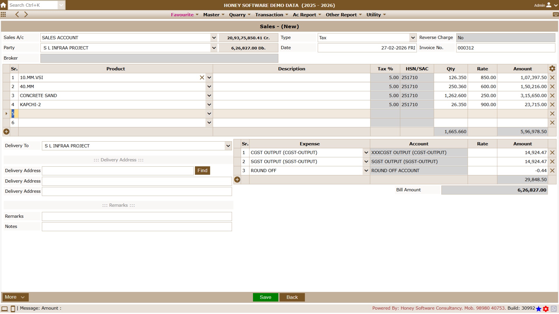Open product grid settings gear icon
The image size is (559, 314).
click(x=552, y=69)
